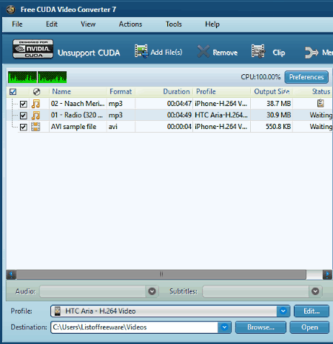
Task: Click the Open destination button
Action: tap(309, 327)
